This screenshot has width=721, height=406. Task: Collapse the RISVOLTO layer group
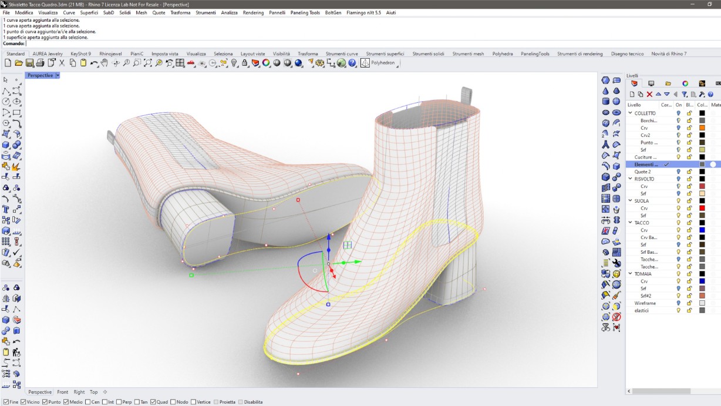(631, 179)
